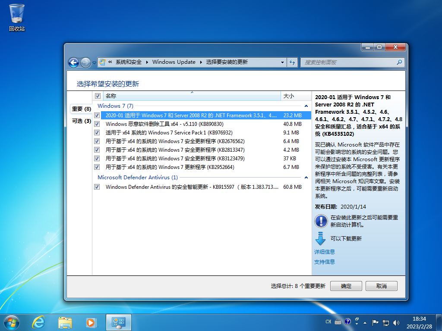
Task: Click the download arrow icon
Action: (321, 238)
